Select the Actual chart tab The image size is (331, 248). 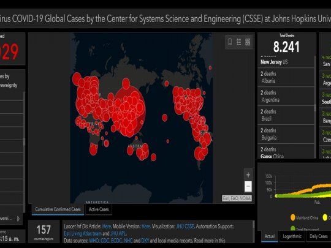270,236
